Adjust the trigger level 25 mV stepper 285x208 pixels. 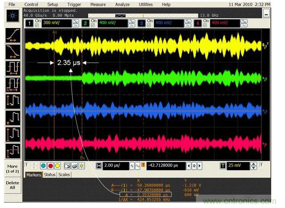click(253, 166)
